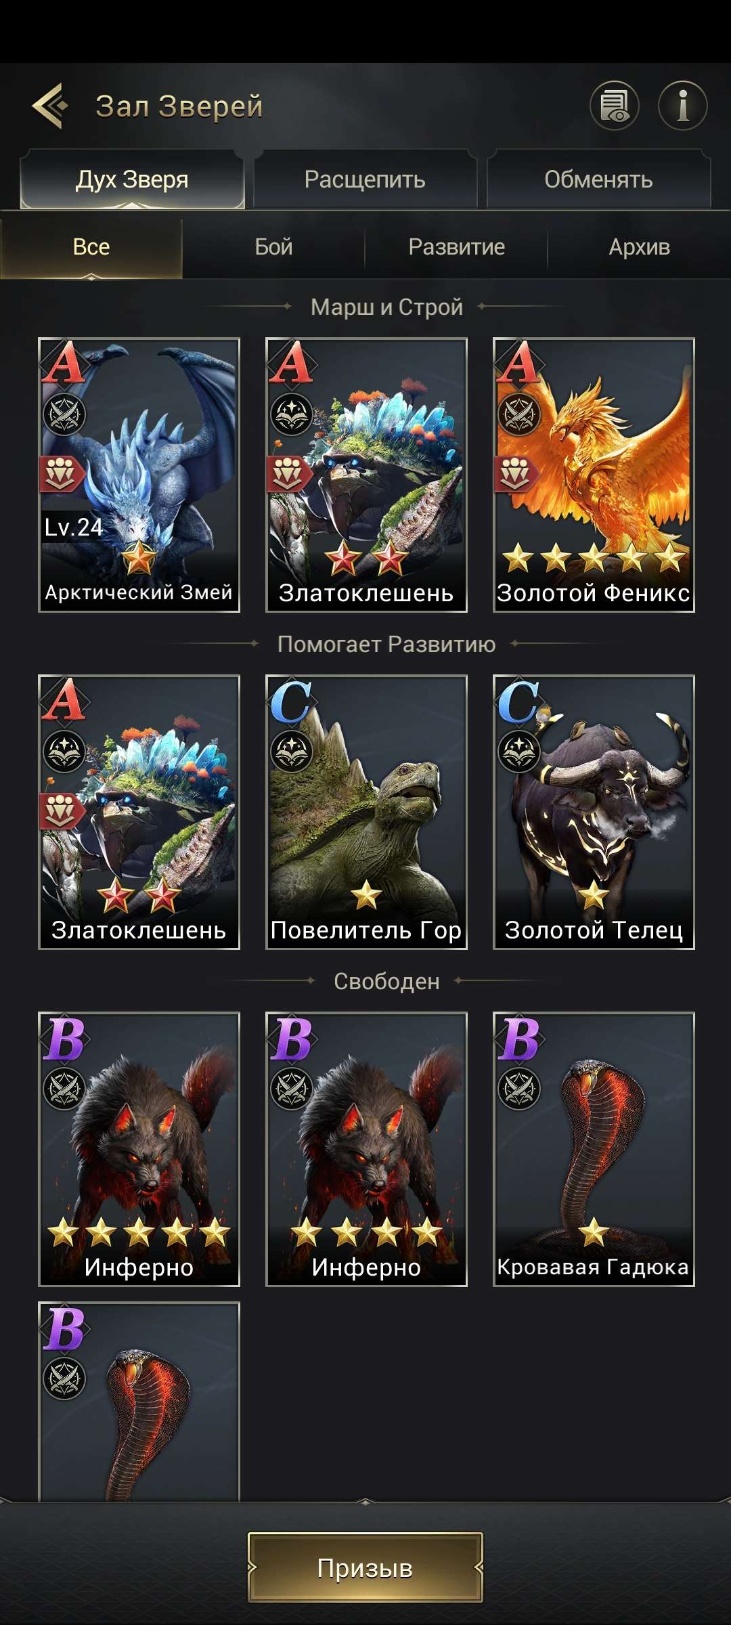Tap the A rank badge on Арктический Змей
The width and height of the screenshot is (731, 1625).
tap(64, 363)
